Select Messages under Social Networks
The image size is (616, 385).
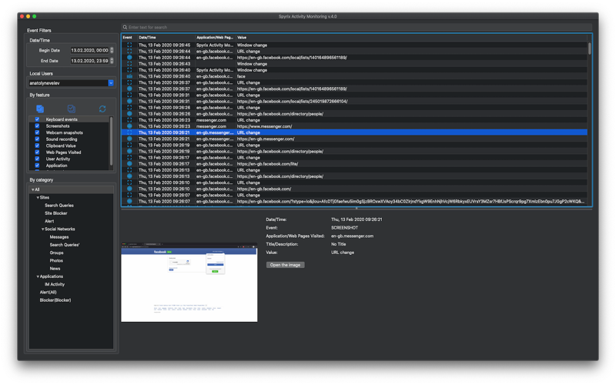click(x=59, y=237)
